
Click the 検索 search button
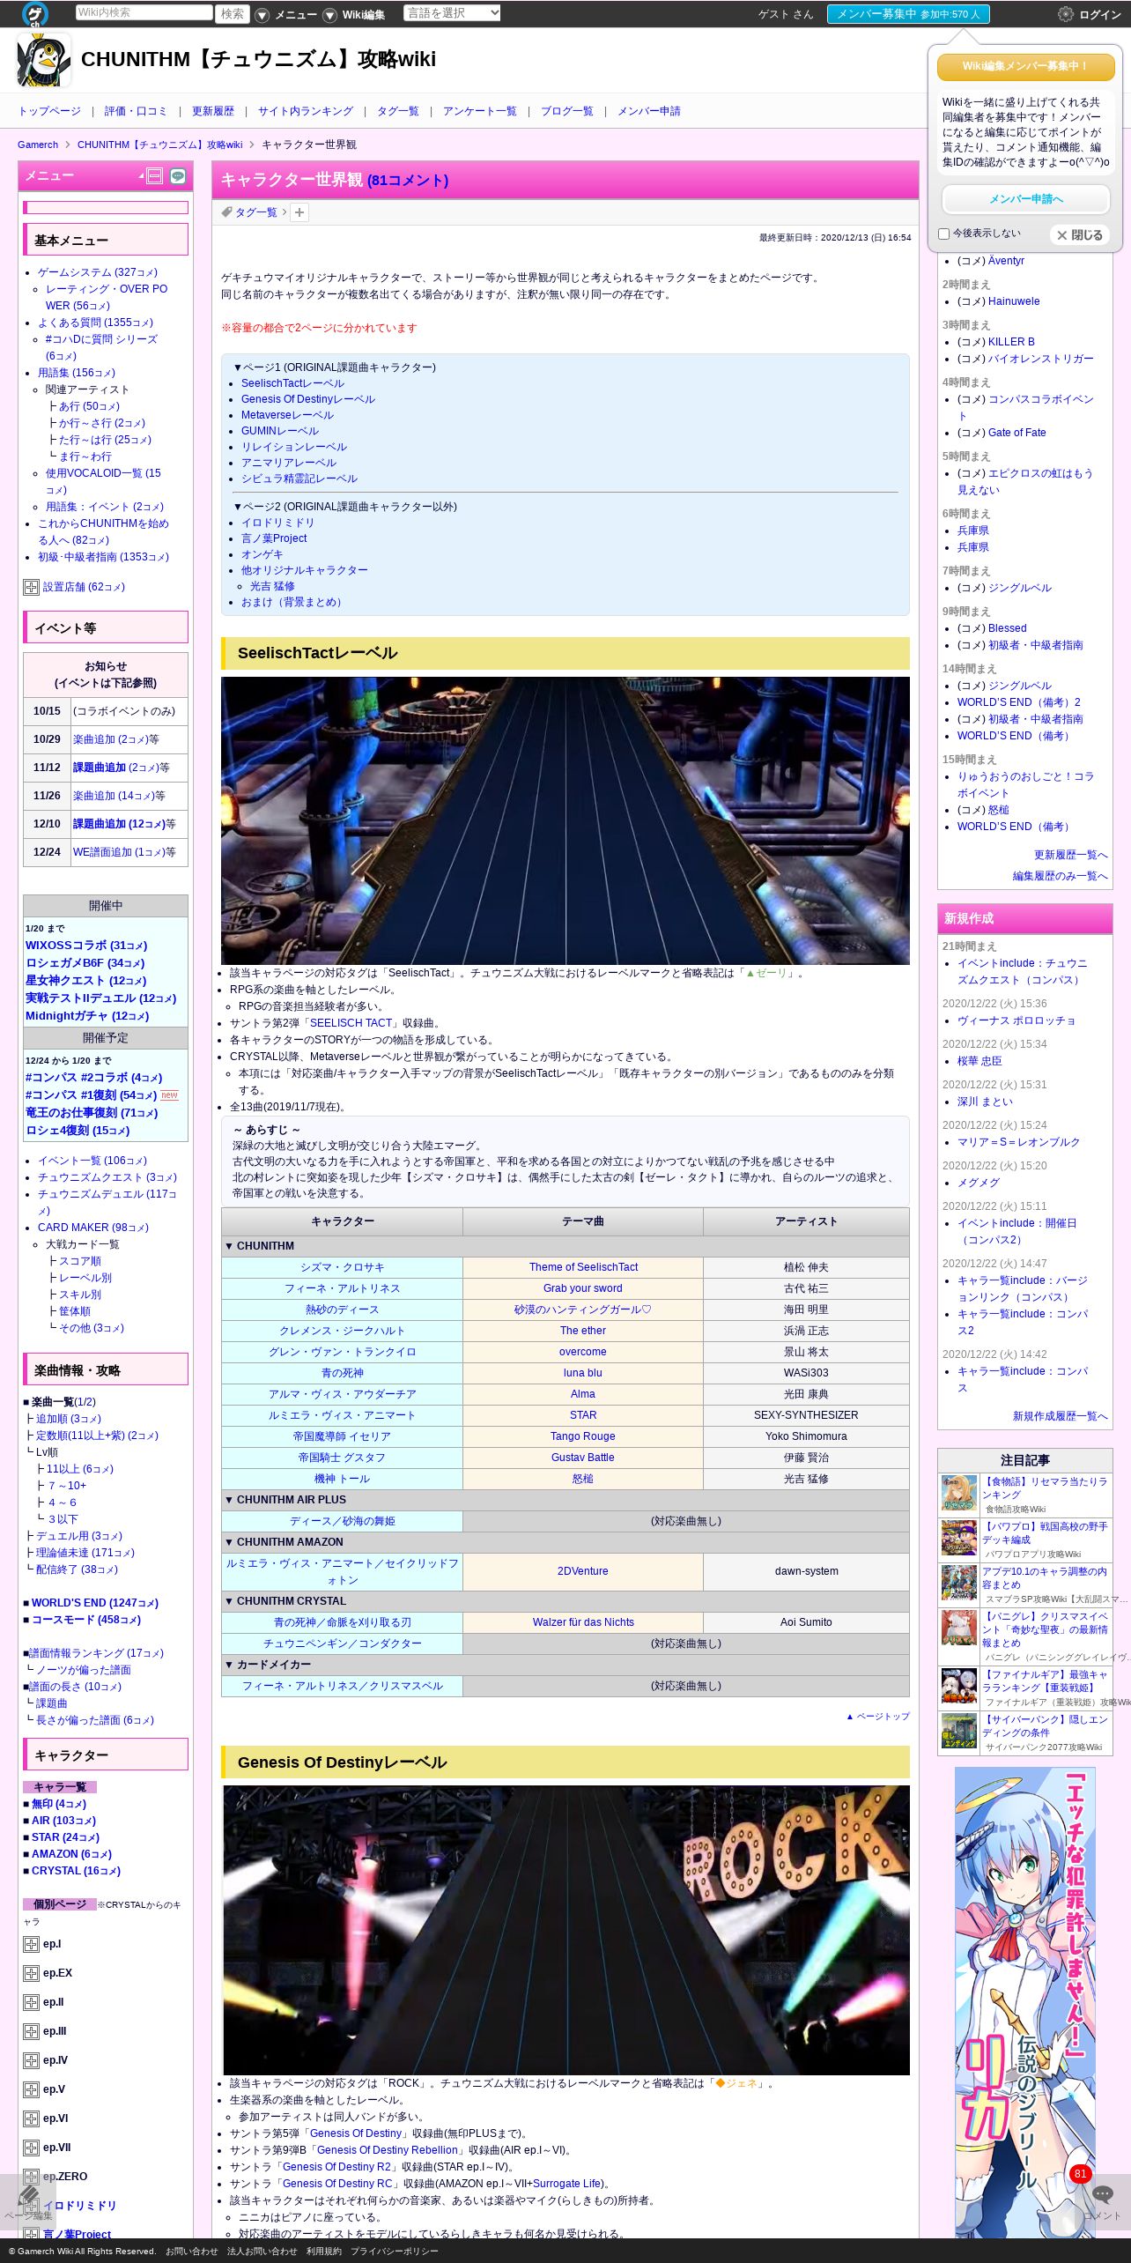(233, 14)
